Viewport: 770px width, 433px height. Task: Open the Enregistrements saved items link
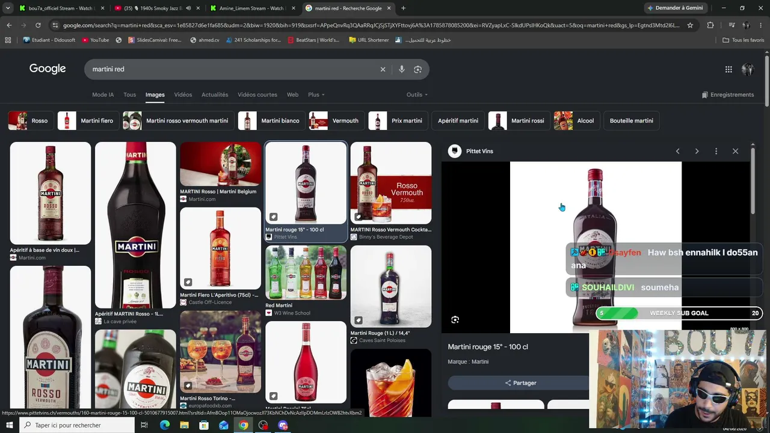click(x=728, y=94)
